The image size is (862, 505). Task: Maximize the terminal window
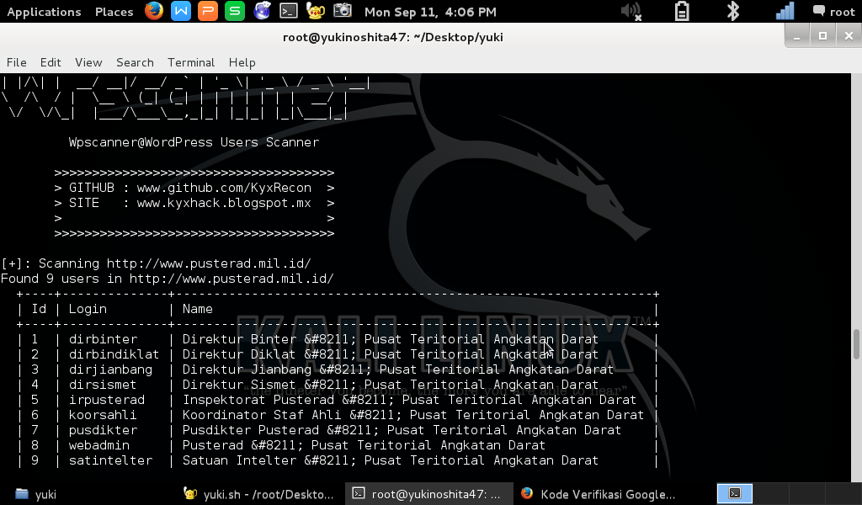click(x=823, y=36)
